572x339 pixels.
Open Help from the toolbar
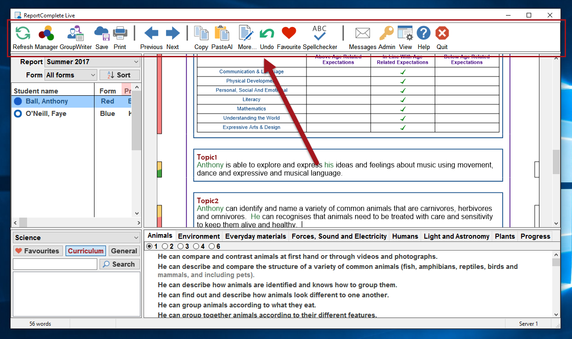(424, 33)
